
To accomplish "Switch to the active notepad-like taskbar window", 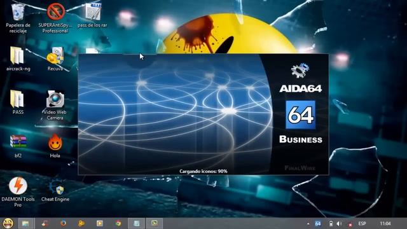I will point(137,223).
